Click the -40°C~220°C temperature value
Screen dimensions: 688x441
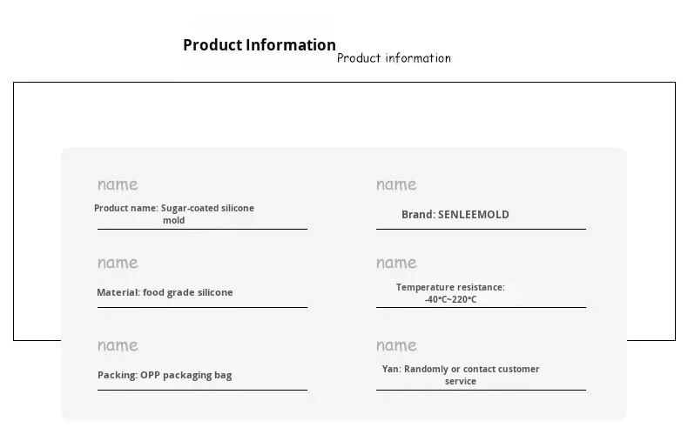click(x=450, y=299)
